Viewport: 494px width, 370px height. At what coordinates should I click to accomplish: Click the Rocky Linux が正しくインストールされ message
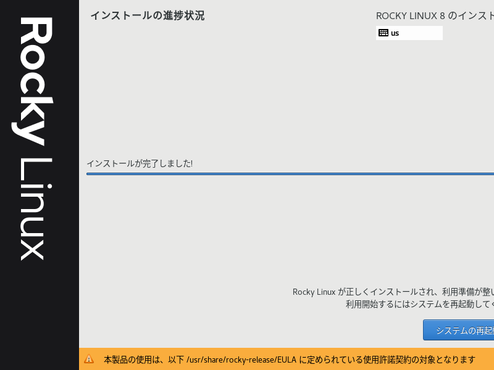(x=393, y=292)
